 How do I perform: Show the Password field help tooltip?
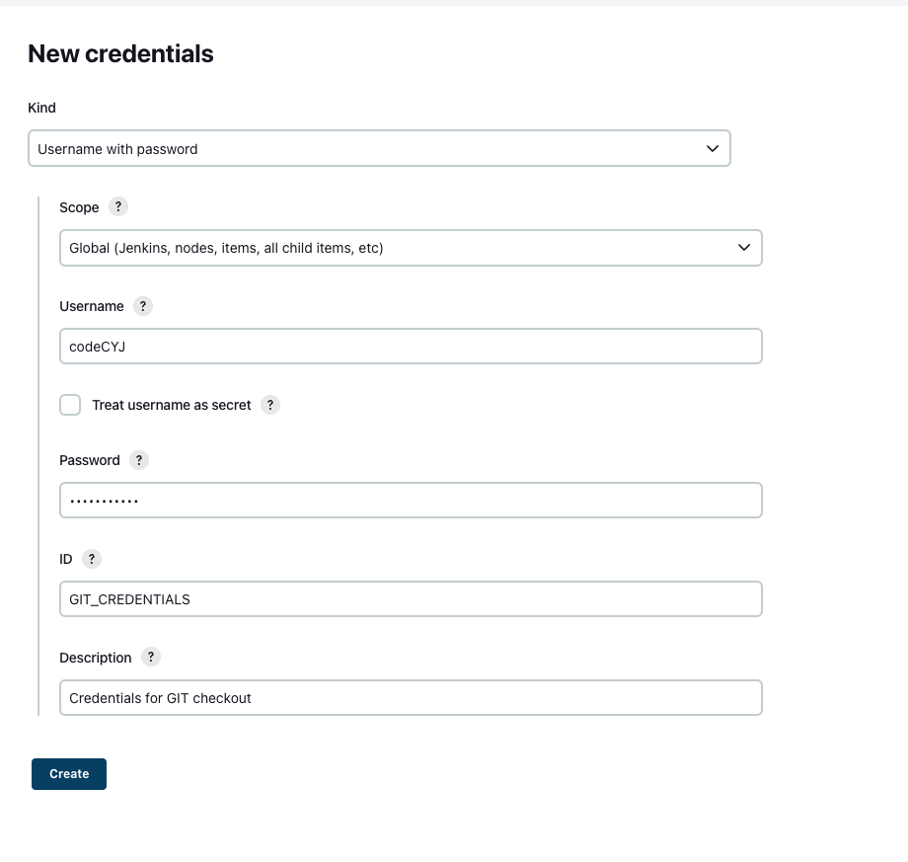(139, 460)
